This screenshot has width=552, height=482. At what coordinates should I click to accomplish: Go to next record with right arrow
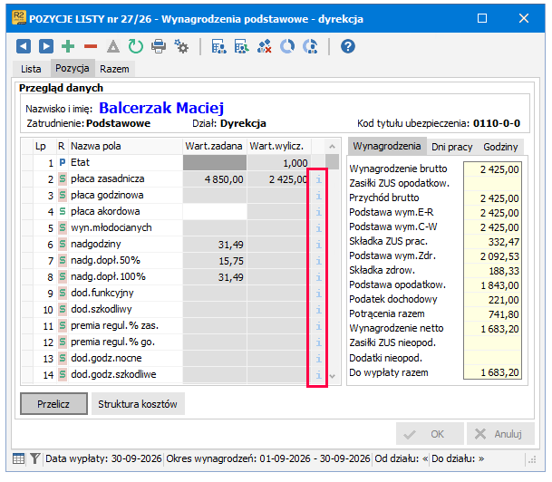pyautogui.click(x=46, y=46)
